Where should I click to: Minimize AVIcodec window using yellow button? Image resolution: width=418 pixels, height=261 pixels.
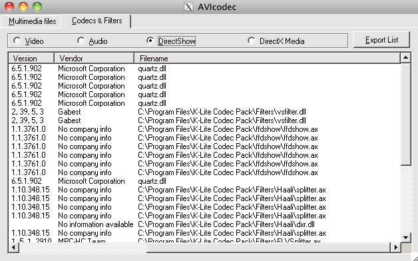coord(23,7)
